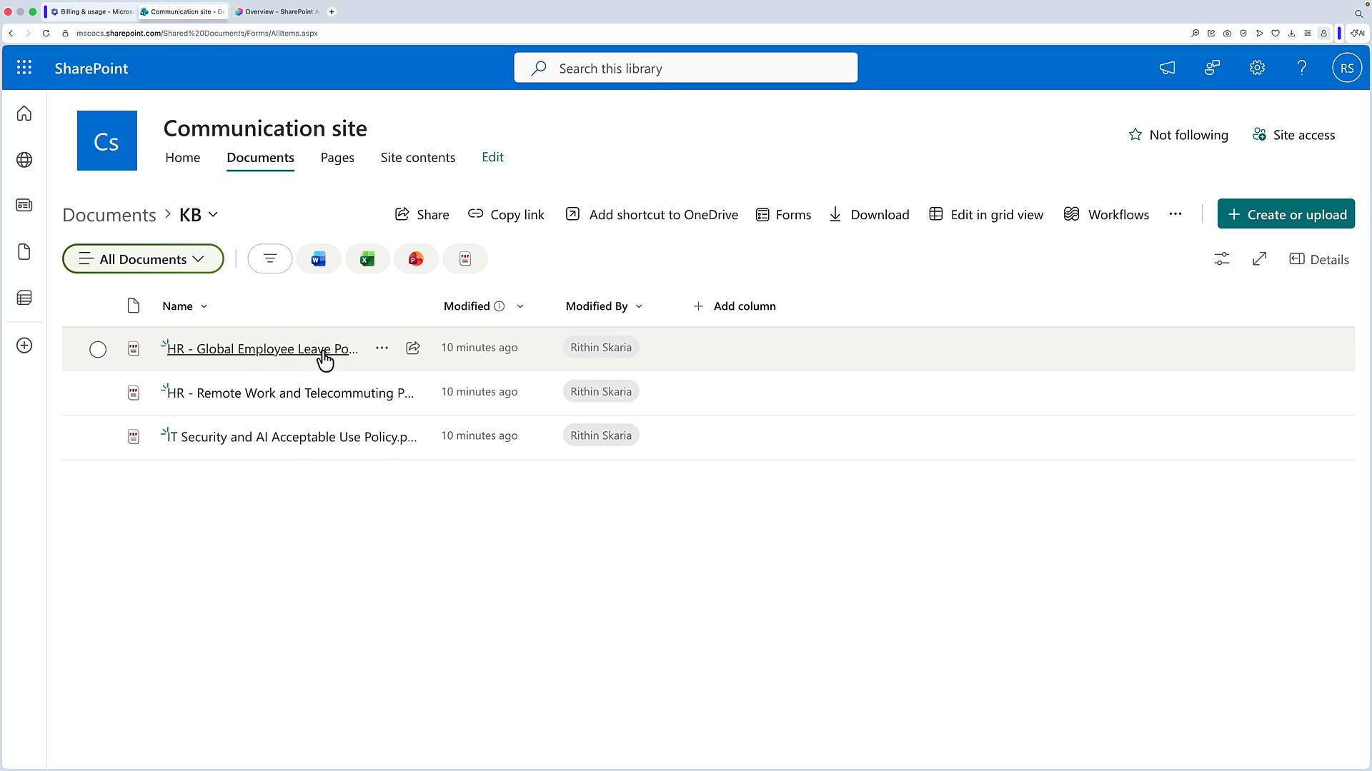
Task: Click in Search this library field
Action: tap(686, 68)
